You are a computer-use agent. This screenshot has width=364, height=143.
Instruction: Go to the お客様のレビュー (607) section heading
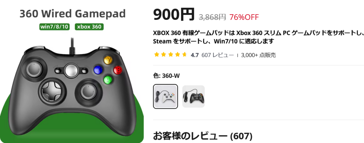[x=203, y=136]
